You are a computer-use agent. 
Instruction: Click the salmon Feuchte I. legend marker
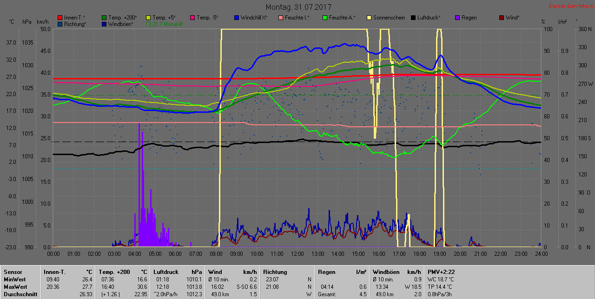point(281,18)
